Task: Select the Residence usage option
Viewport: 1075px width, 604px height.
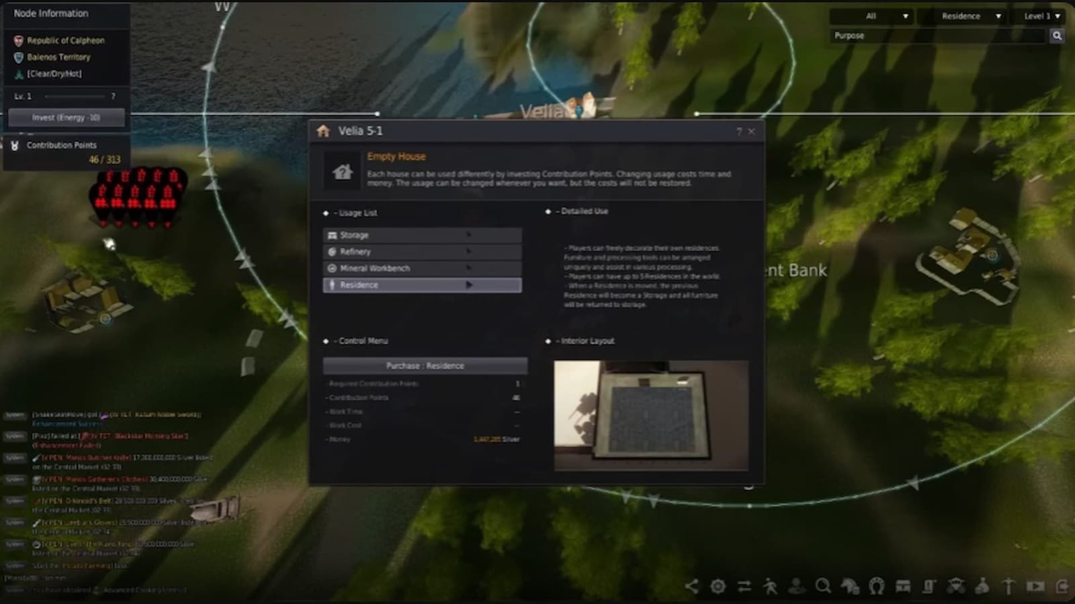Action: click(422, 285)
